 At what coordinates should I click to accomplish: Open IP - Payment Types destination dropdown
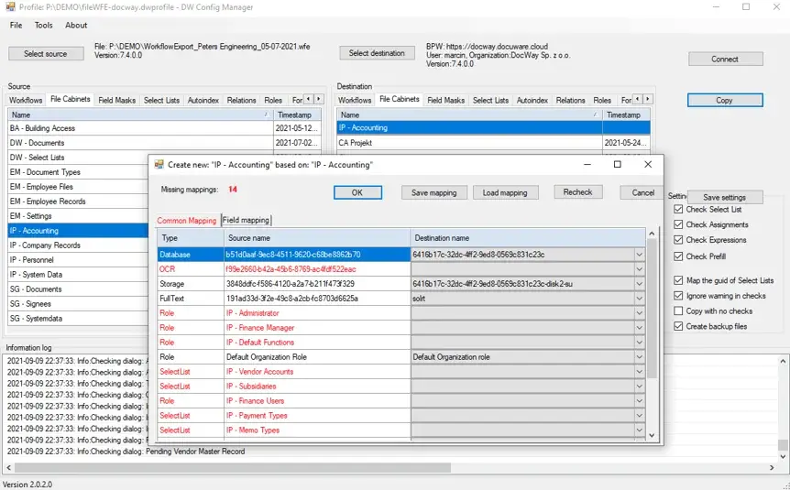[639, 416]
